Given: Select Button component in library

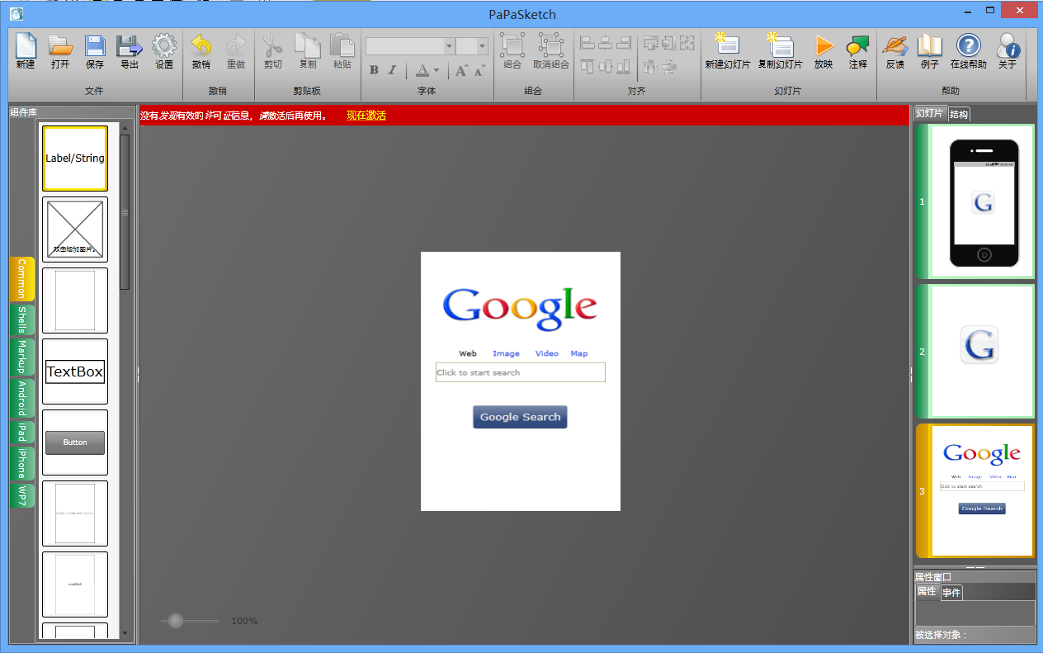Looking at the screenshot, I should coord(75,442).
